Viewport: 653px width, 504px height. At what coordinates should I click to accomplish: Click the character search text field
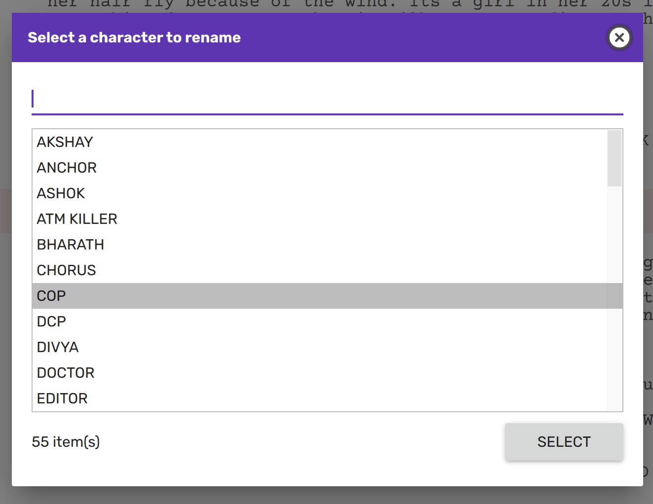327,99
